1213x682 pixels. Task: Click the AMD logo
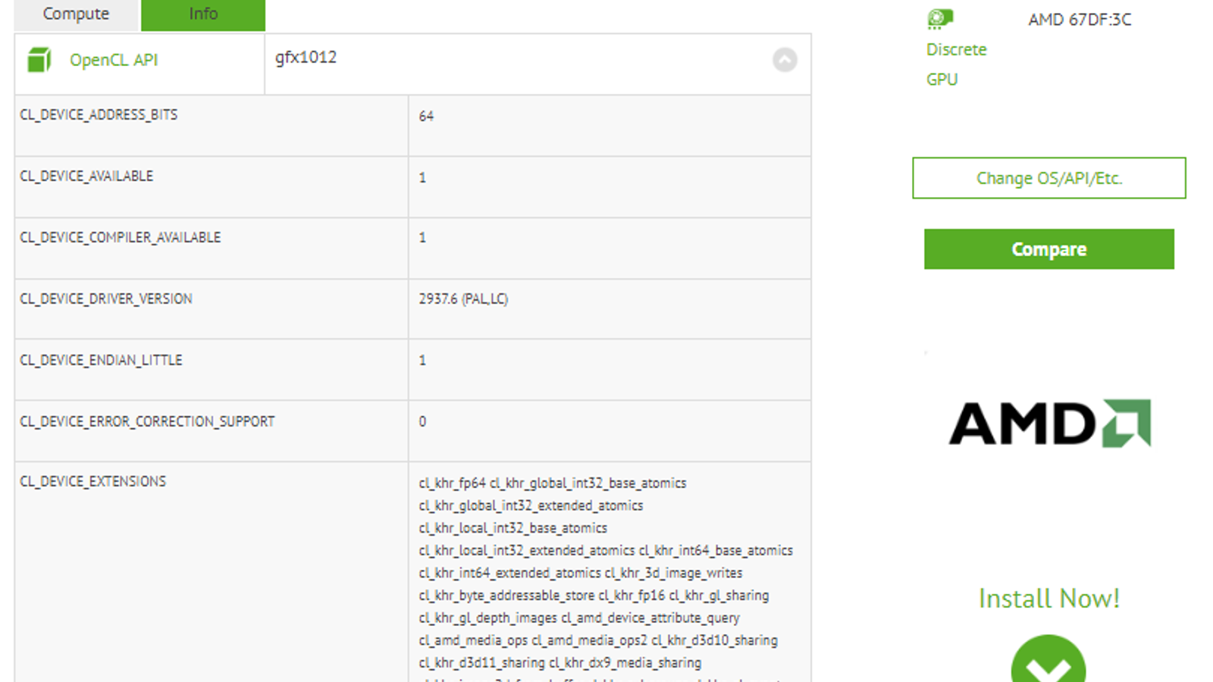(1049, 423)
